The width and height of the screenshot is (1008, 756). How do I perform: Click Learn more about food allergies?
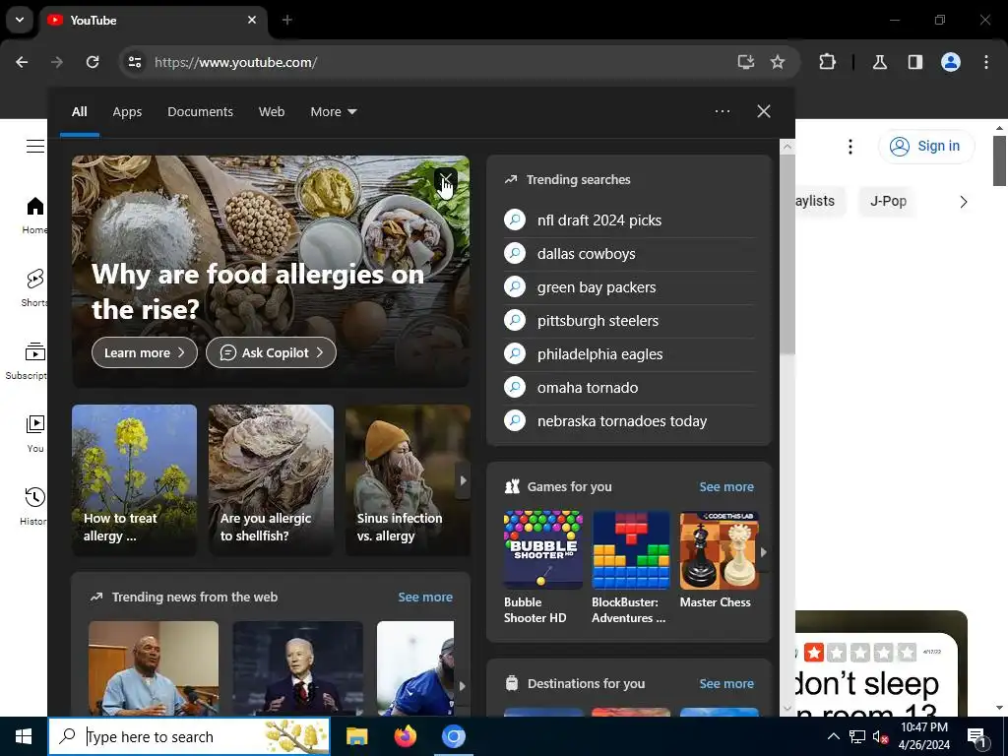pos(145,353)
